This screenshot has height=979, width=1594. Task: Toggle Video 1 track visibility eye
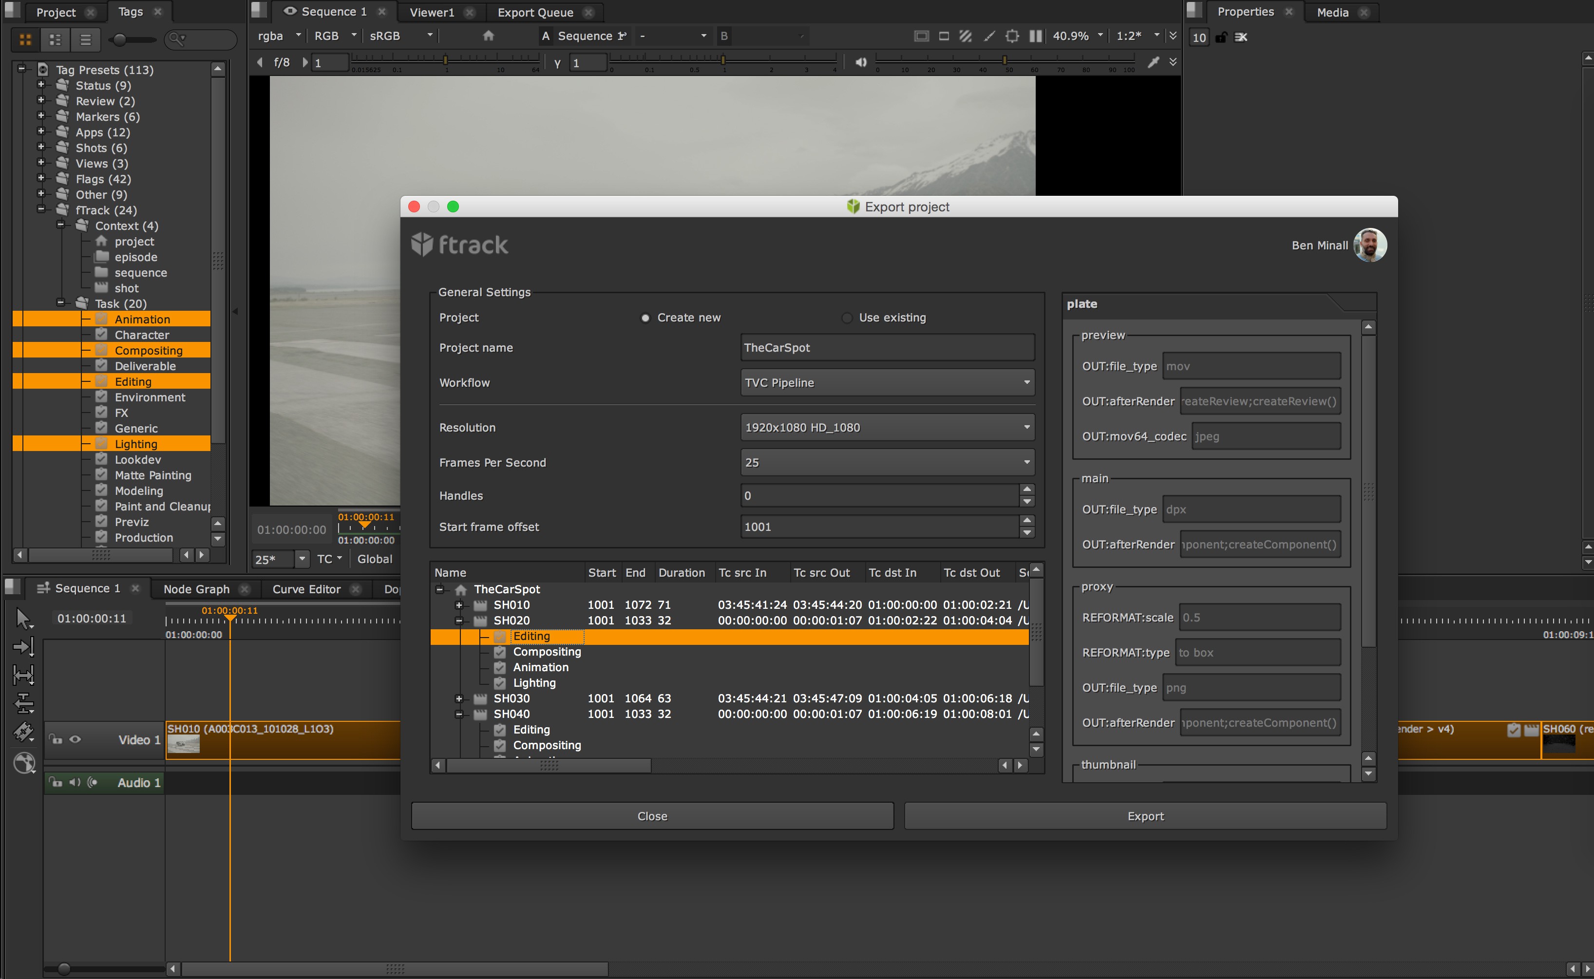[76, 739]
